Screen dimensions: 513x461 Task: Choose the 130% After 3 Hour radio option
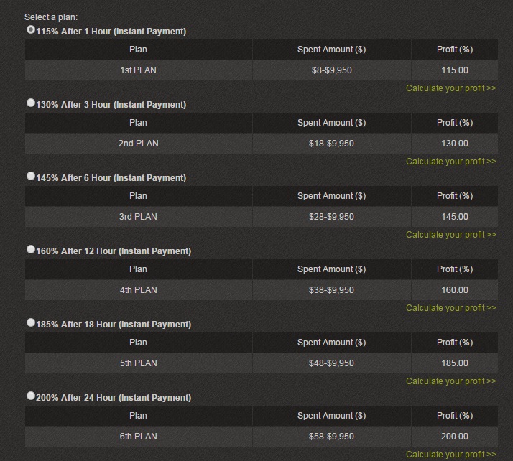30,103
